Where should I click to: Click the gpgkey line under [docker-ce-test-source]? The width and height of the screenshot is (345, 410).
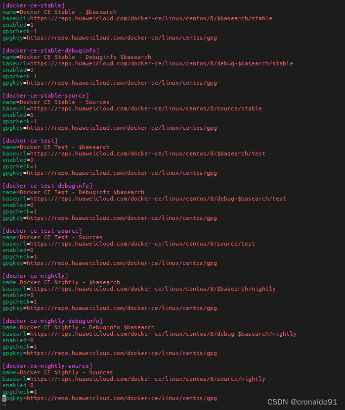(110, 263)
